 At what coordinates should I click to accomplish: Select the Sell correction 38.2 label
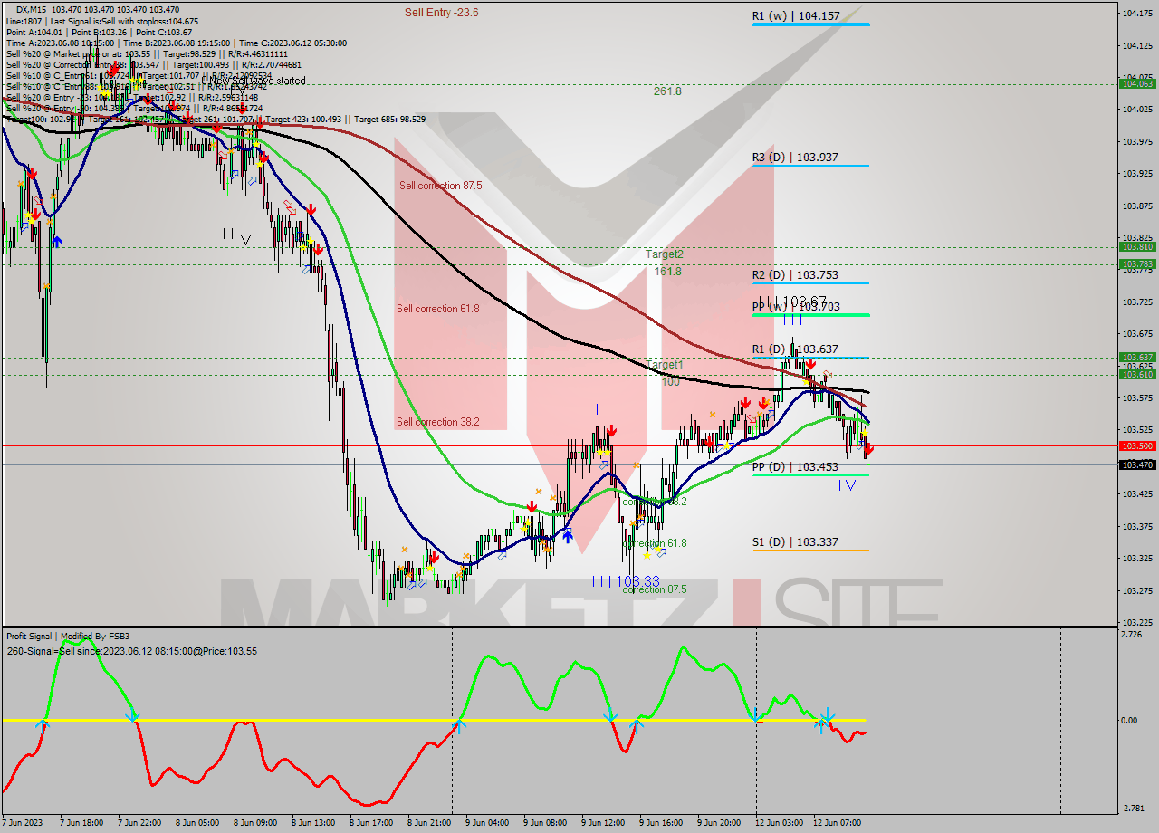(438, 422)
